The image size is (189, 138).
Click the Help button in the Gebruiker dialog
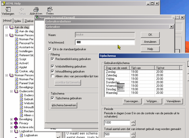[150, 49]
